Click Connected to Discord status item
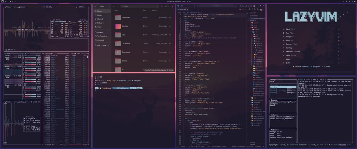The height and width of the screenshot is (149, 357). pos(219,147)
